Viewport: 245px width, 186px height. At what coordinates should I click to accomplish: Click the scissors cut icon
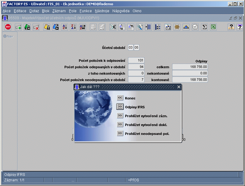(113, 27)
